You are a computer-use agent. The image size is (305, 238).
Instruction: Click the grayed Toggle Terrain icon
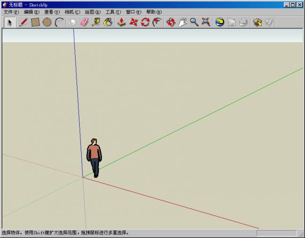point(232,22)
